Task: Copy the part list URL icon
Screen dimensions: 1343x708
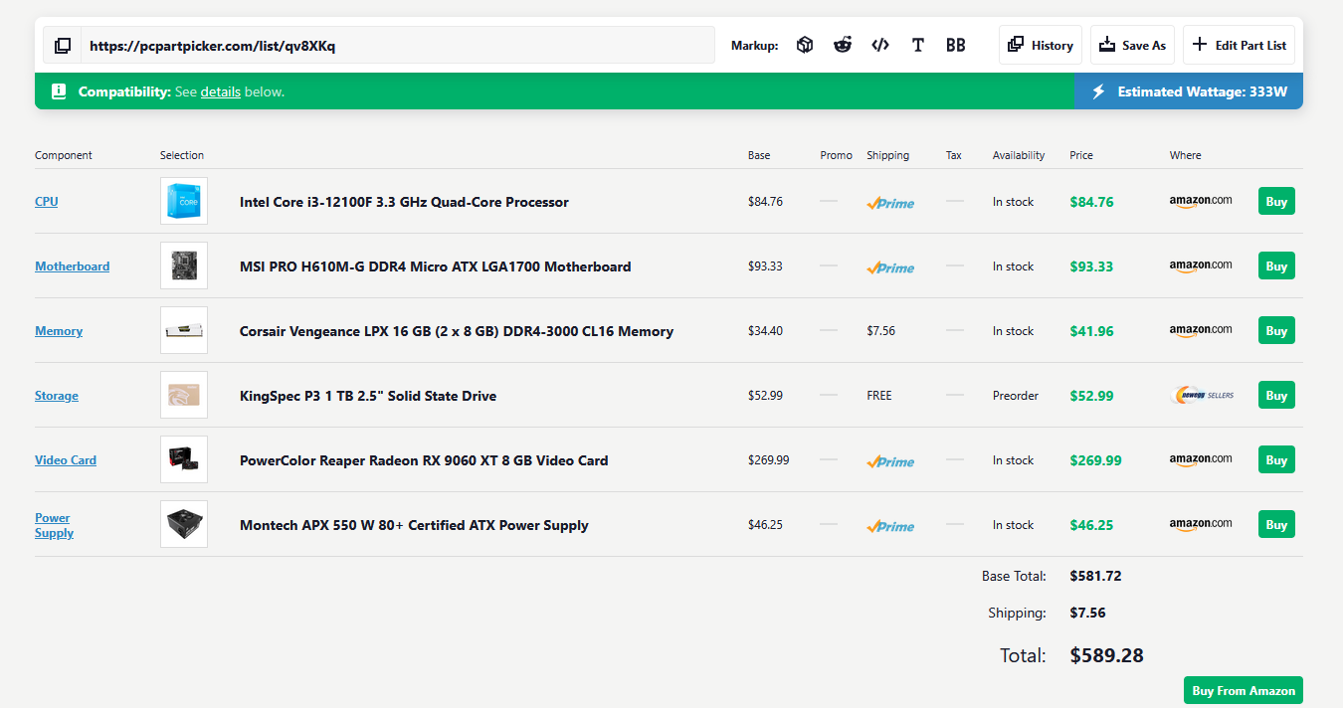Action: click(63, 46)
